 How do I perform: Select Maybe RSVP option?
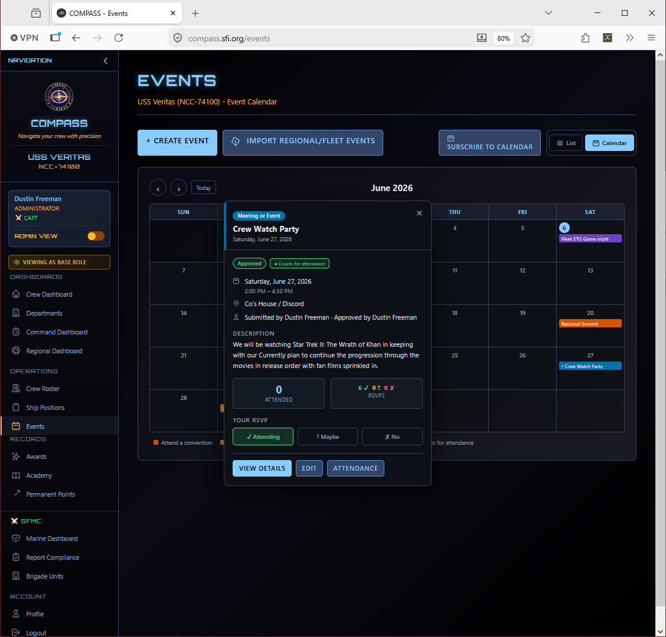(x=328, y=436)
